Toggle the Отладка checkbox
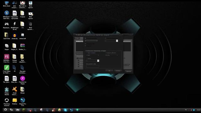 [x=85, y=46]
